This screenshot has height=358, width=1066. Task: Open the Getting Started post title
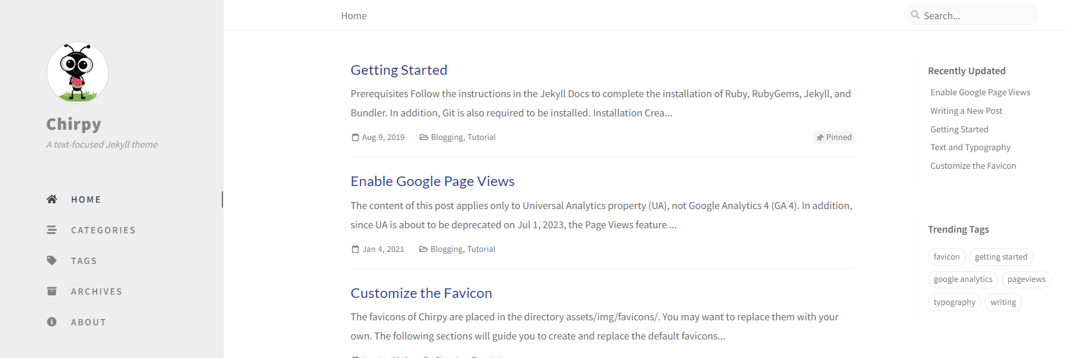coord(399,70)
